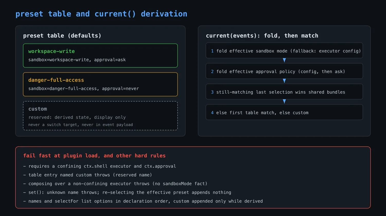Click the orange 'danger-full-access' preset name
This screenshot has width=386, height=216.
tap(56, 80)
